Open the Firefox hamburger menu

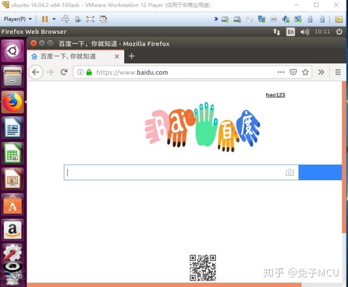click(x=338, y=72)
